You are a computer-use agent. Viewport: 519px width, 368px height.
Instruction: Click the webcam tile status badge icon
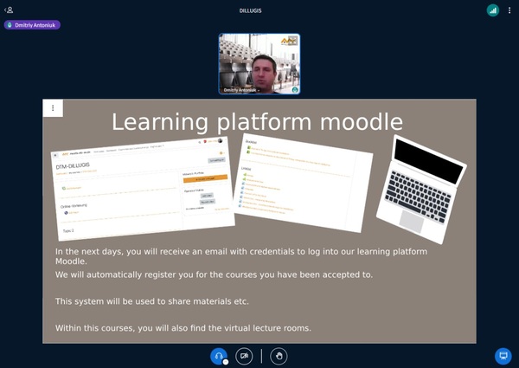point(295,89)
